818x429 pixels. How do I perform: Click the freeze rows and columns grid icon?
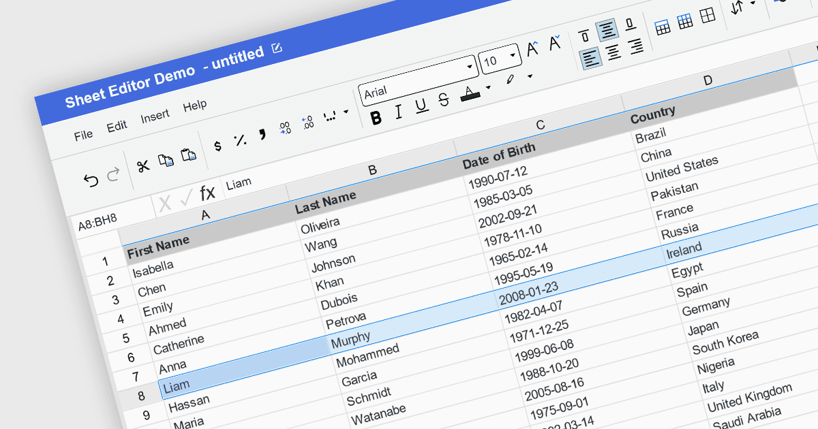point(685,21)
